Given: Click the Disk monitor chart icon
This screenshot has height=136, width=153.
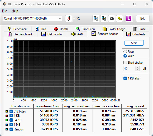Looking at the screenshot, I should [44, 34].
